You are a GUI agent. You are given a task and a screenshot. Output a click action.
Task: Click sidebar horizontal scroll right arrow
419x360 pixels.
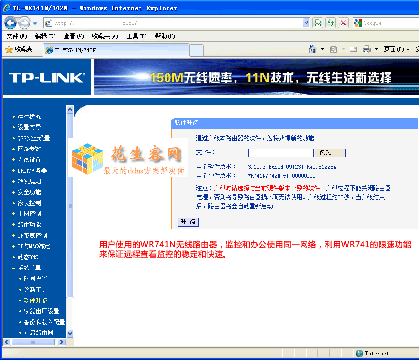62,342
